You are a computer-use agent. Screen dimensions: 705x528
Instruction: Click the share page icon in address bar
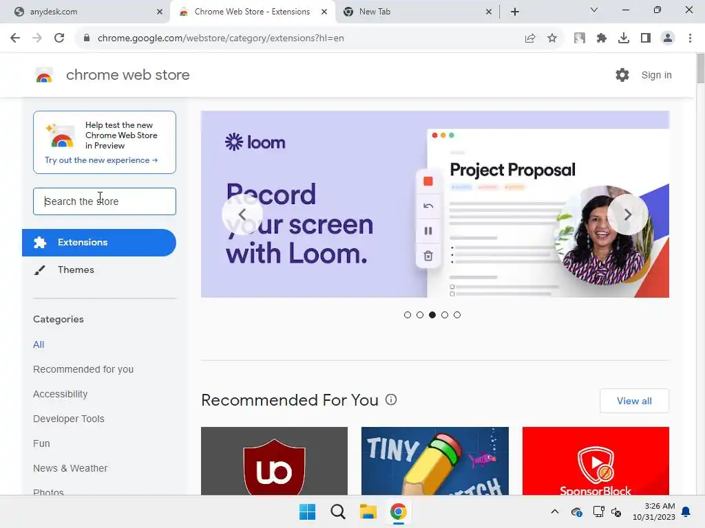[530, 38]
